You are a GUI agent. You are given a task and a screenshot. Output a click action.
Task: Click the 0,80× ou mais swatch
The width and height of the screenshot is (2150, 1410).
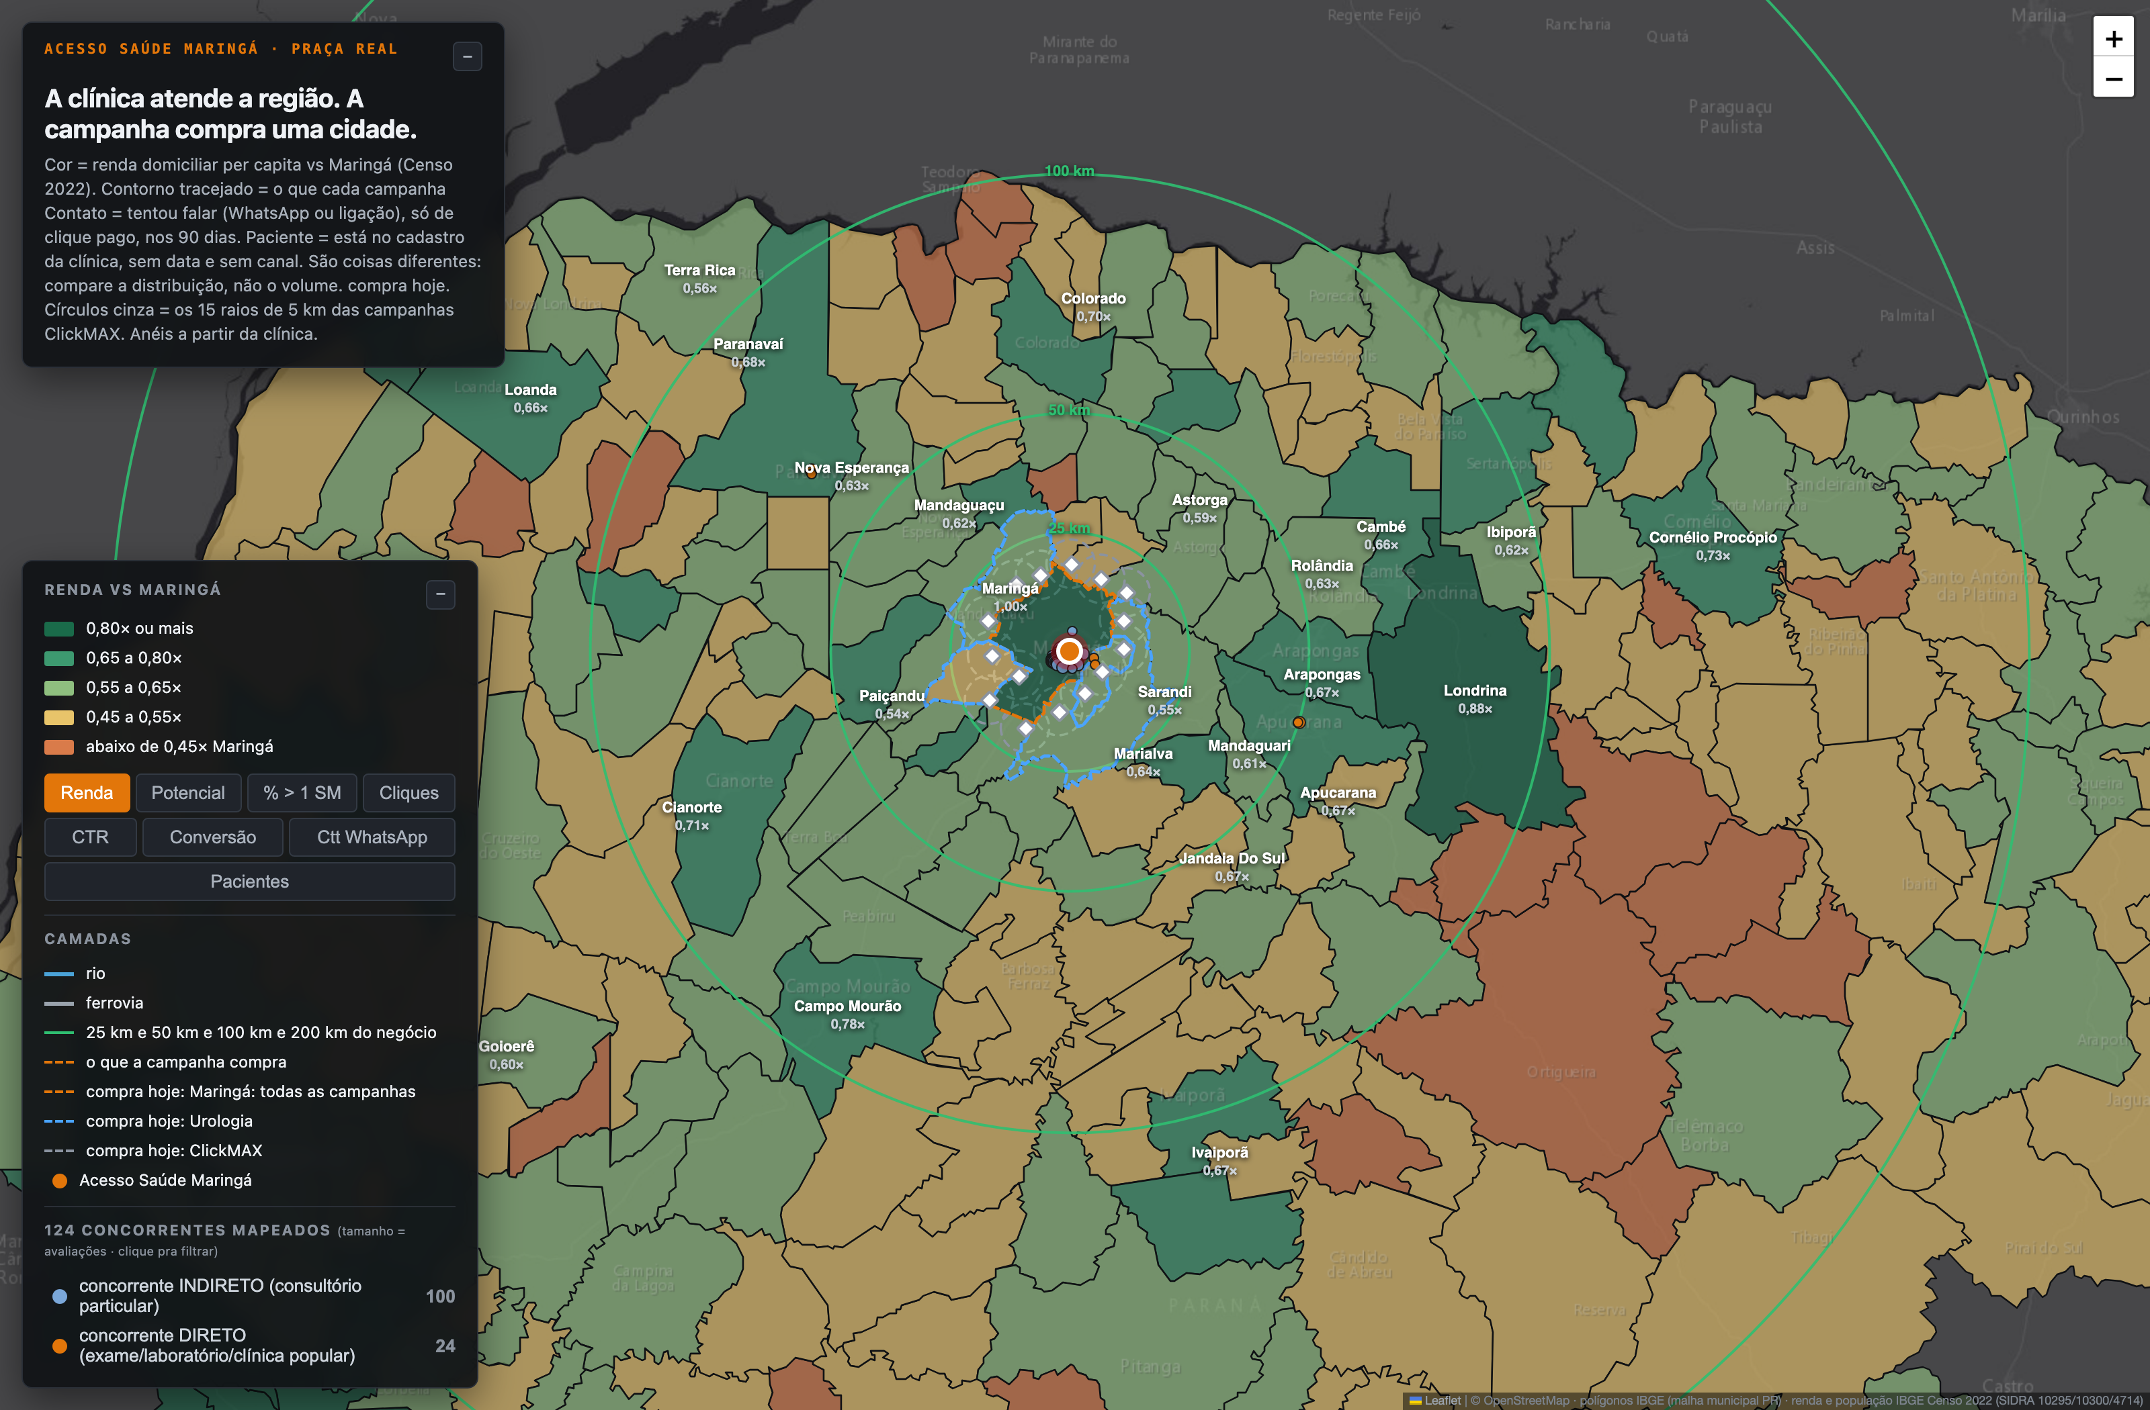tap(60, 628)
